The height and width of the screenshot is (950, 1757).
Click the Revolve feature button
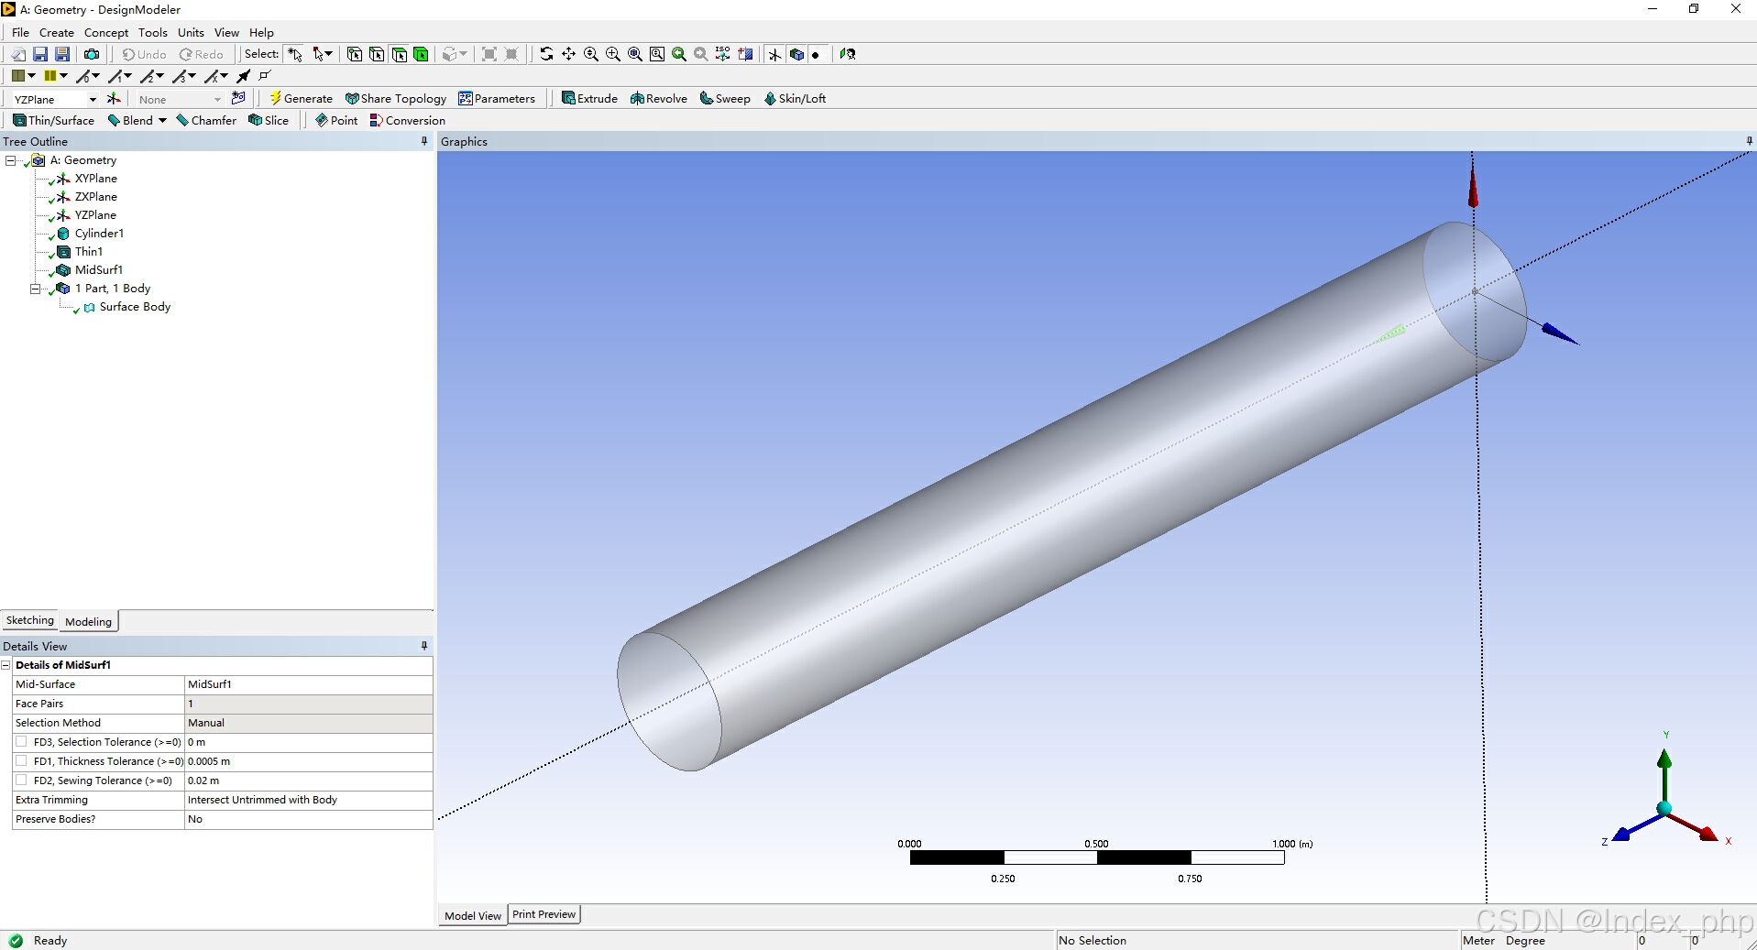(658, 98)
